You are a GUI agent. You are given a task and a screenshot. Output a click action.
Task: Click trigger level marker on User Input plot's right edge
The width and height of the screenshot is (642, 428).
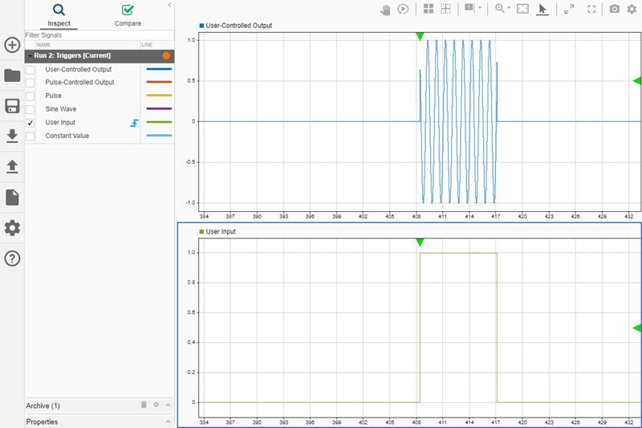[637, 328]
